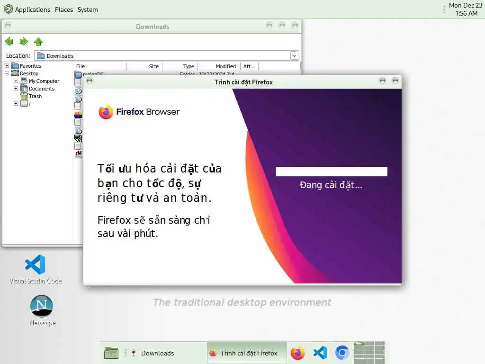Image resolution: width=485 pixels, height=364 pixels.
Task: Click the Firefox installer title bar text
Action: 243,82
